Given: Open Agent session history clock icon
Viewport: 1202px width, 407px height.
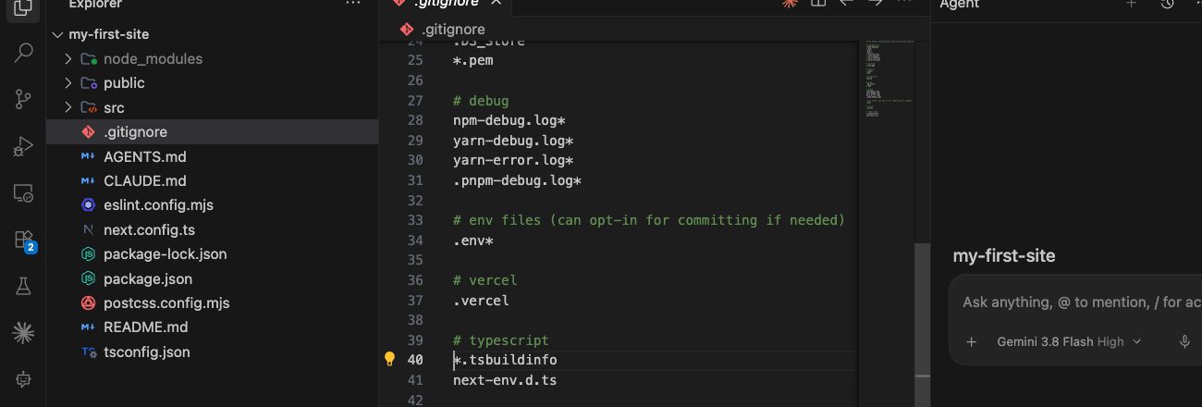Looking at the screenshot, I should pyautogui.click(x=1167, y=4).
